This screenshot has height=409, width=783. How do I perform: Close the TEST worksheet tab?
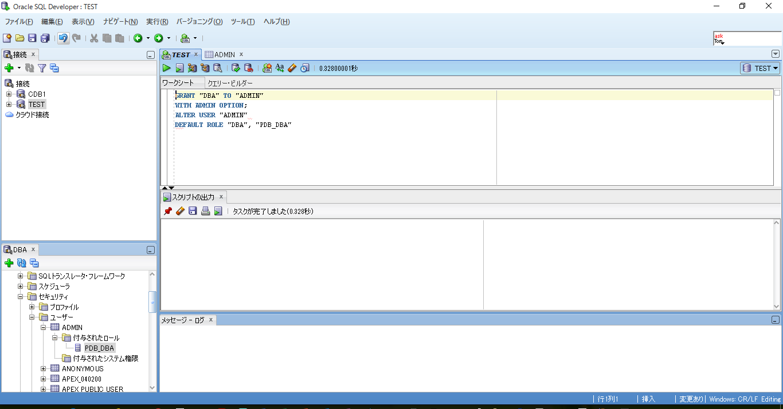(x=195, y=54)
